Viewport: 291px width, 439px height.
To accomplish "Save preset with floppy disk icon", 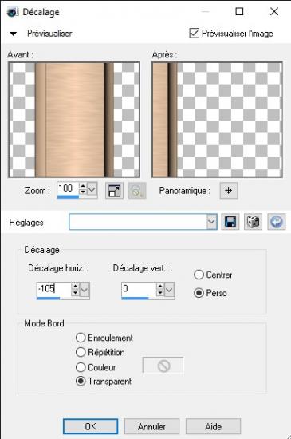I will pos(230,222).
